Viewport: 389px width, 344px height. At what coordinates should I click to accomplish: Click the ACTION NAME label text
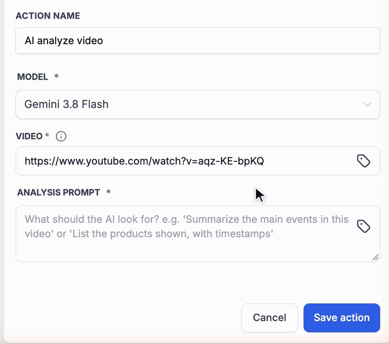pyautogui.click(x=48, y=16)
